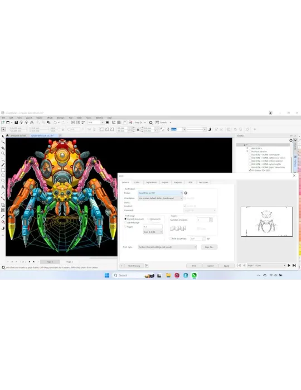Click the green CorelDRAW taskbar icon

click(194, 275)
